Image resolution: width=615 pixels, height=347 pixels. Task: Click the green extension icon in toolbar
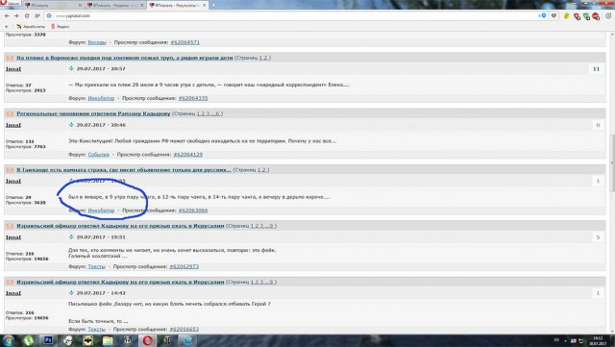pyautogui.click(x=586, y=16)
